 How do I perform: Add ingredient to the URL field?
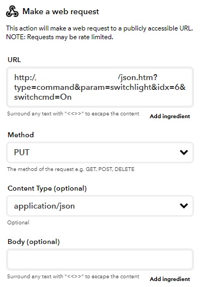tap(170, 116)
